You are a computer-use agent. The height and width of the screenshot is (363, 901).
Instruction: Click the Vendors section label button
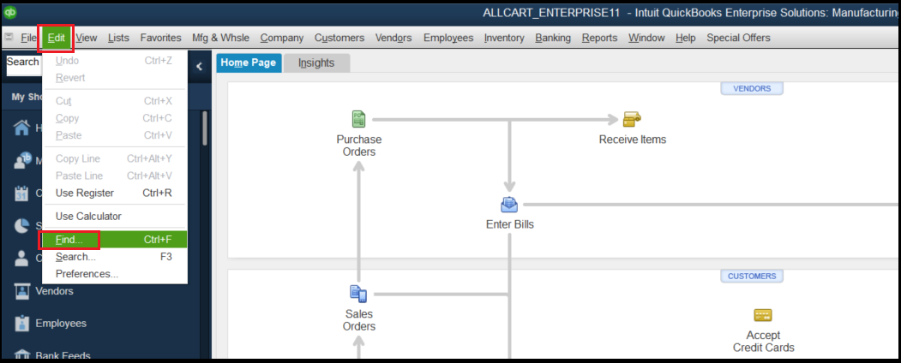751,88
